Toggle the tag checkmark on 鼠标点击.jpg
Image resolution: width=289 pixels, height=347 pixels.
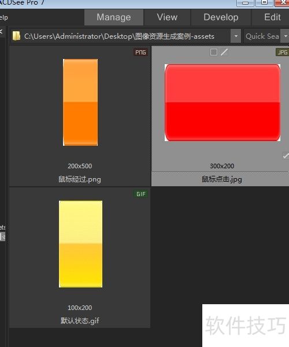click(286, 156)
